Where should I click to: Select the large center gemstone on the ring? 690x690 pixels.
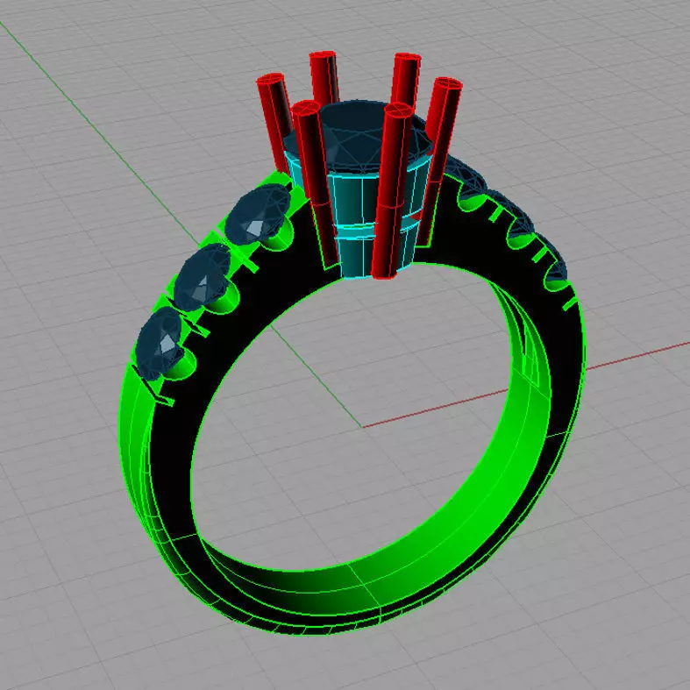[x=358, y=137]
